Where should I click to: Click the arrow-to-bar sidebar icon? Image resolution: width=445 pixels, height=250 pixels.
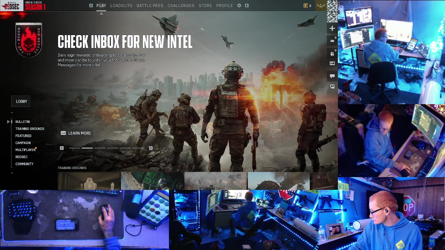[x=332, y=64]
